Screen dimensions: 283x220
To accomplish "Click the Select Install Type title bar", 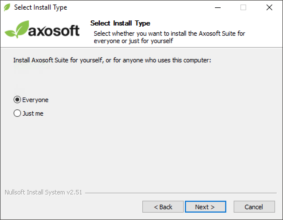I will pos(41,7).
